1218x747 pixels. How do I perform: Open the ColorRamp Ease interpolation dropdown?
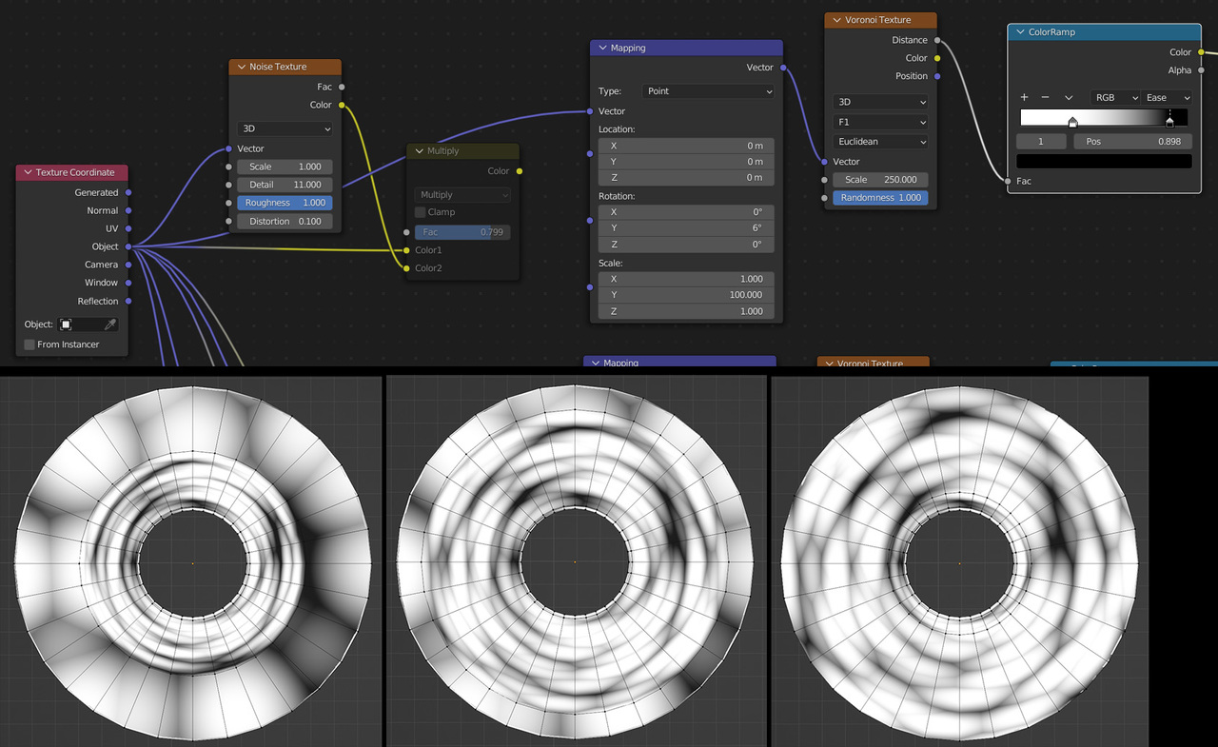[x=1167, y=97]
